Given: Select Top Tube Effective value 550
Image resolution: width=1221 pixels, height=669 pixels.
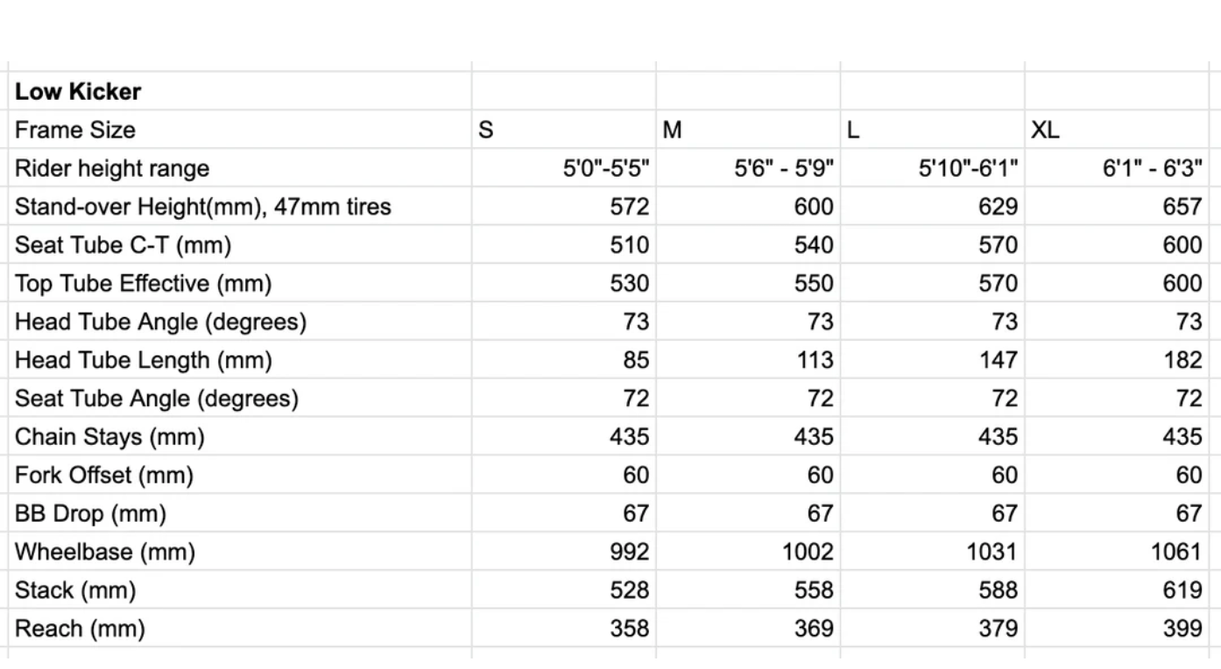Looking at the screenshot, I should point(814,284).
